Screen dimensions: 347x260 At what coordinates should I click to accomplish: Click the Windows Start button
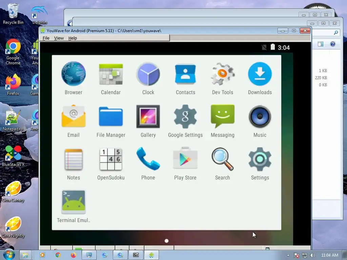coord(9,255)
